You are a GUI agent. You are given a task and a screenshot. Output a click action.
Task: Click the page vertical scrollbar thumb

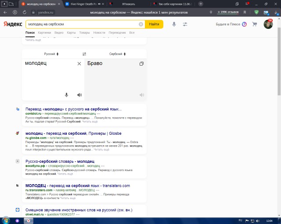279,62
